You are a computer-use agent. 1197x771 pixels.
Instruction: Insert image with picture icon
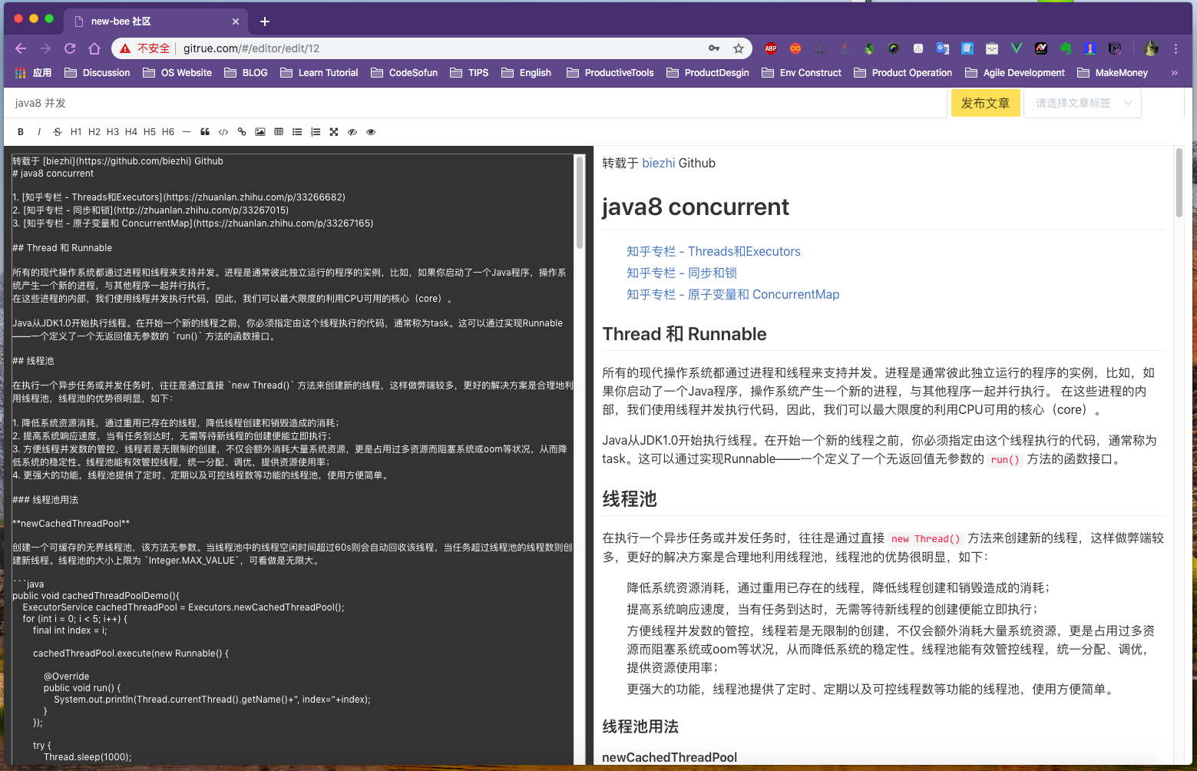coord(260,132)
